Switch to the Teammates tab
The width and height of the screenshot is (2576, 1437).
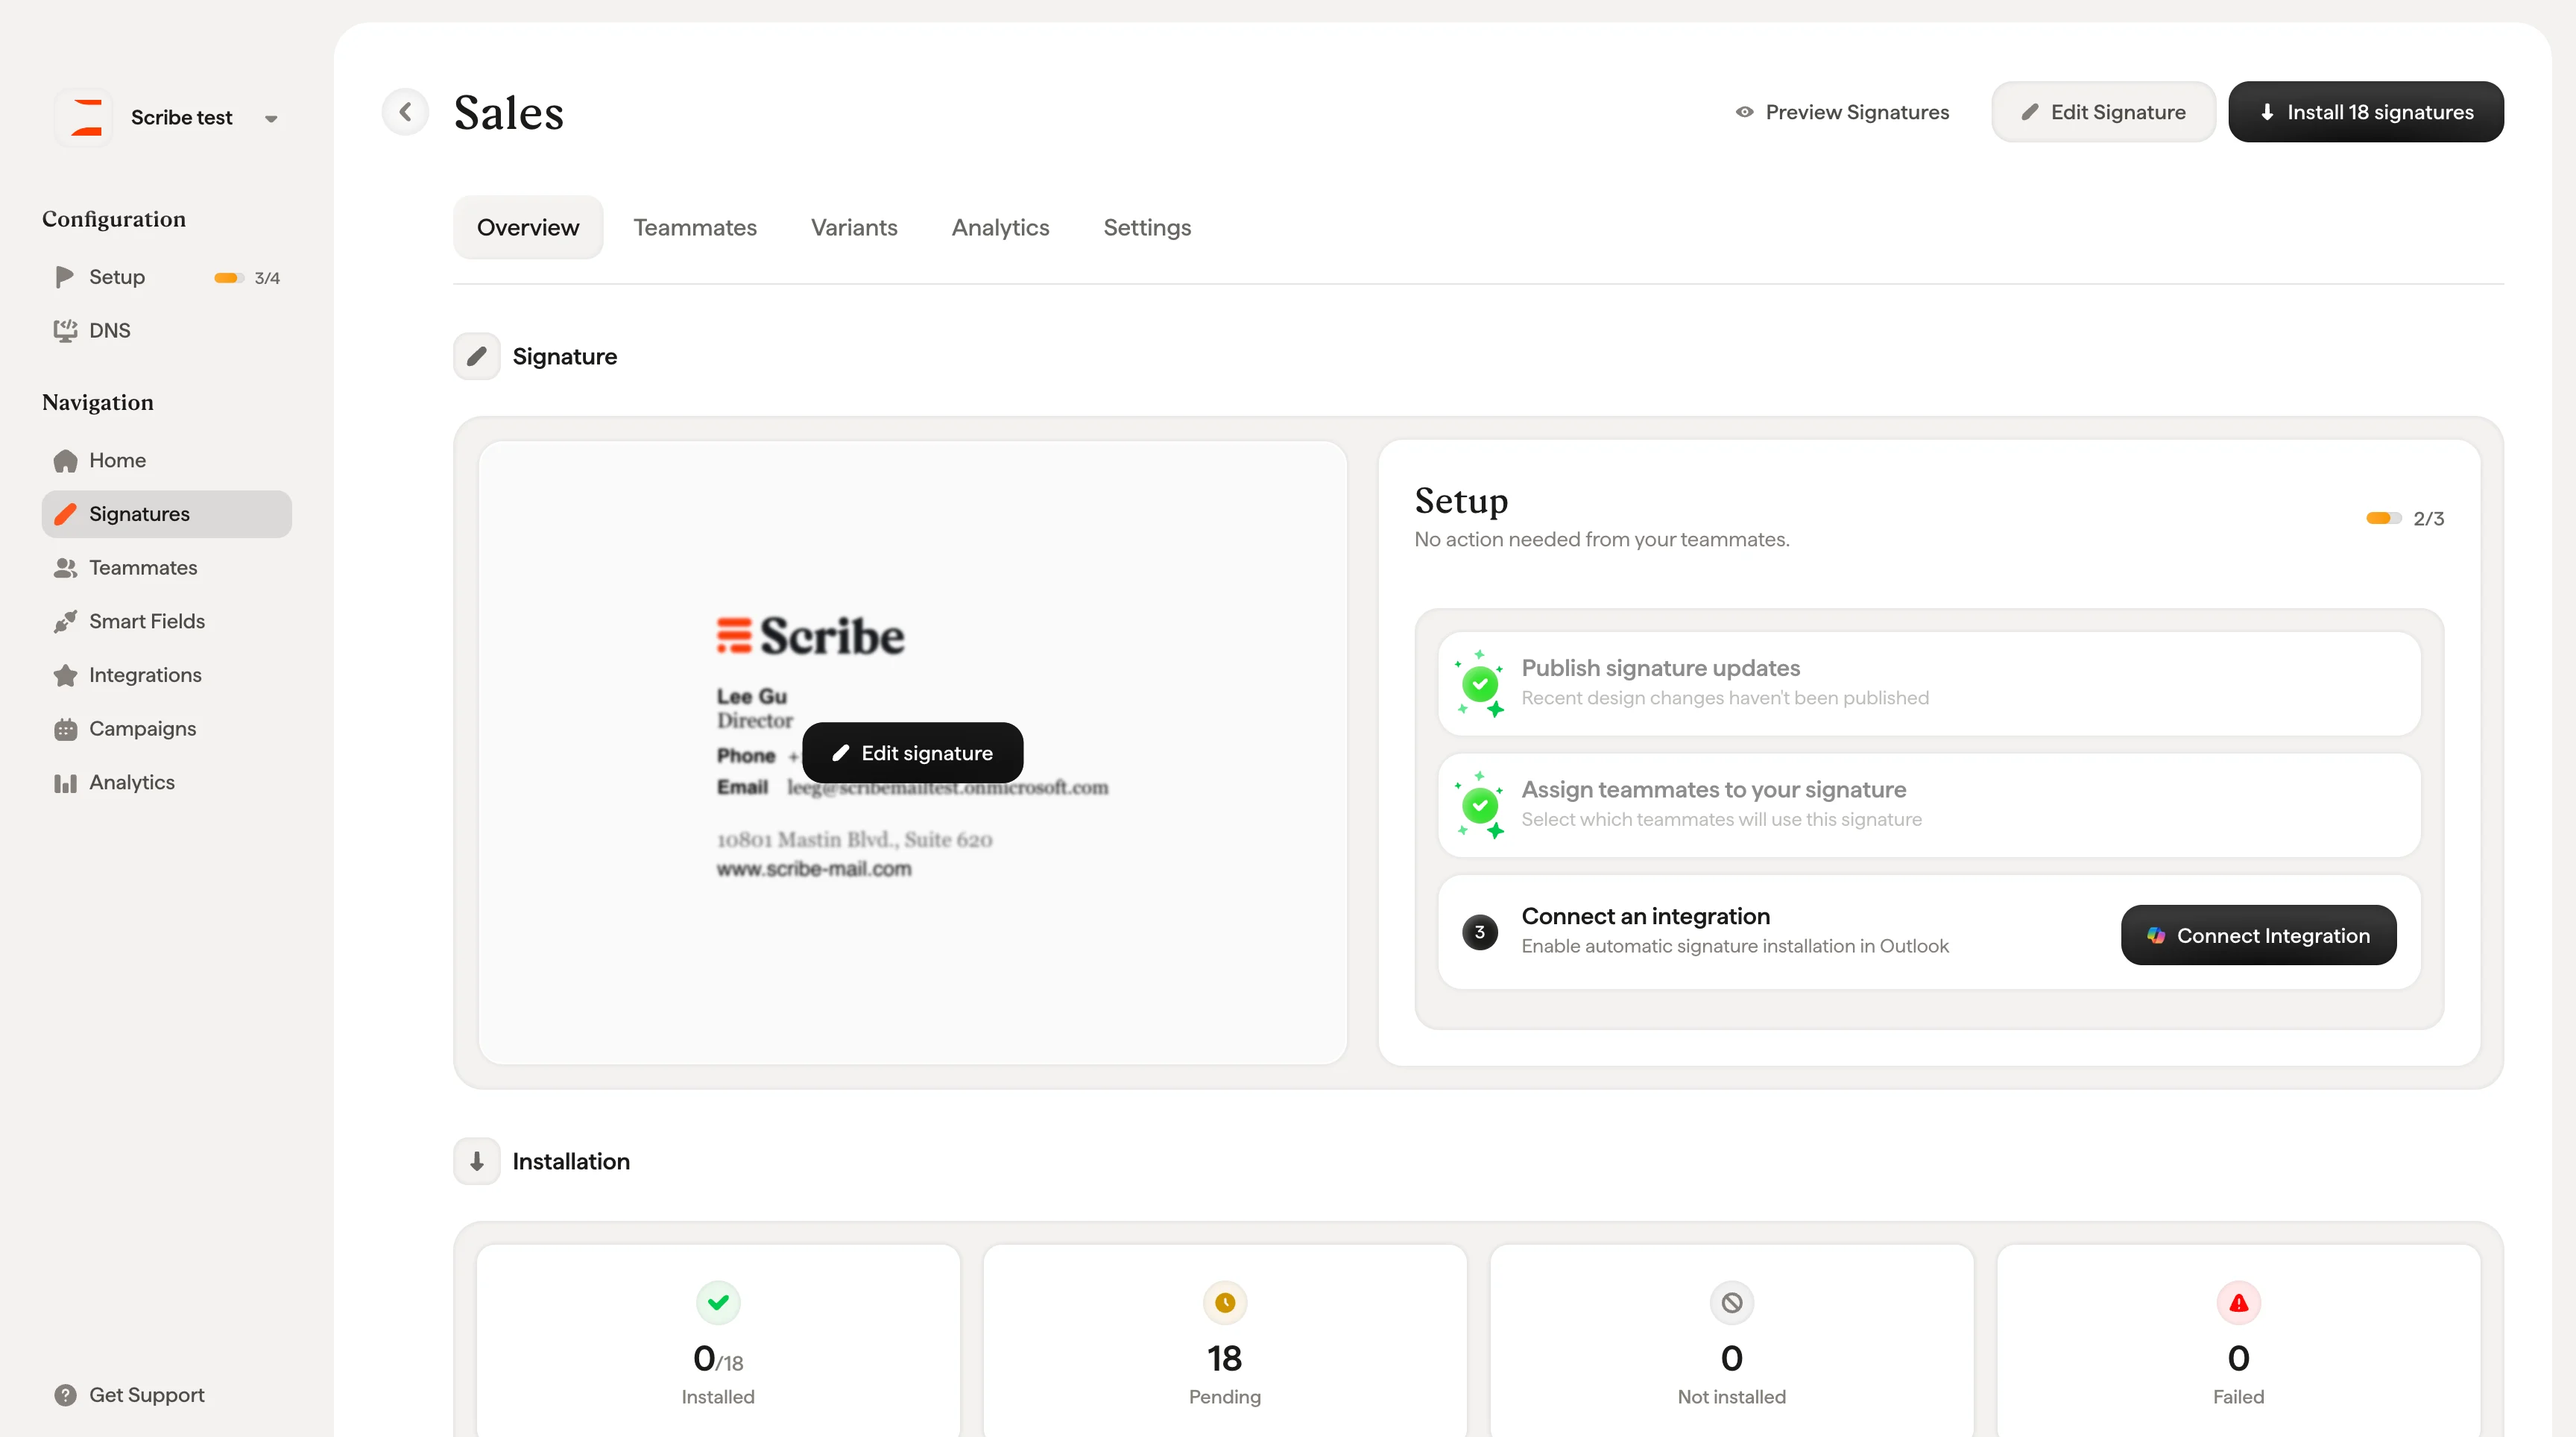pos(695,227)
